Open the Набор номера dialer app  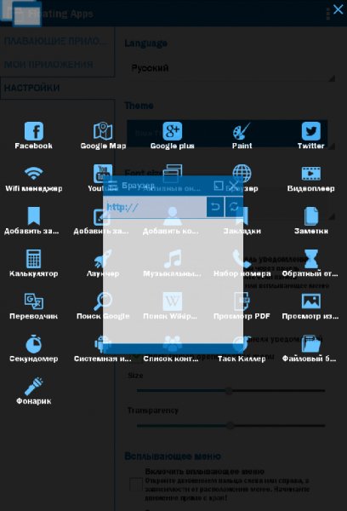[x=242, y=263]
